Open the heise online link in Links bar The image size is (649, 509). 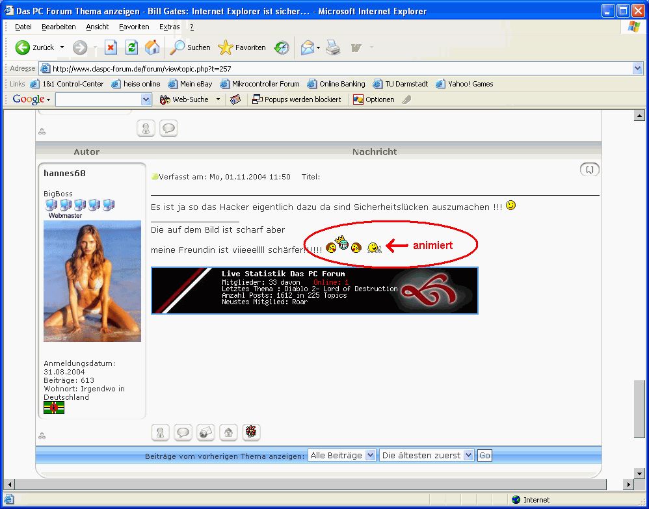point(136,84)
